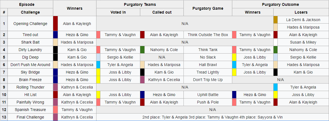
Task: Click the final placements text in the Final Challenge row
Action: point(212,117)
